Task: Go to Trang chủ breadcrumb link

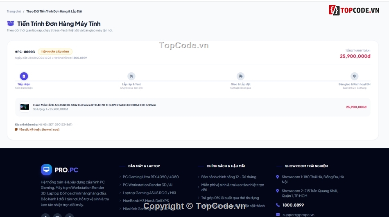Action: (14, 11)
